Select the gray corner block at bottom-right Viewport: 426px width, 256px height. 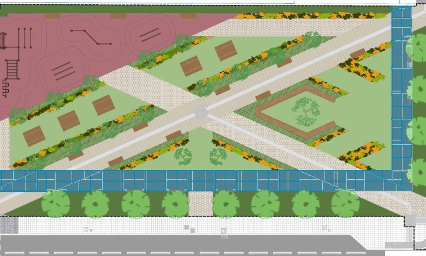[410, 220]
